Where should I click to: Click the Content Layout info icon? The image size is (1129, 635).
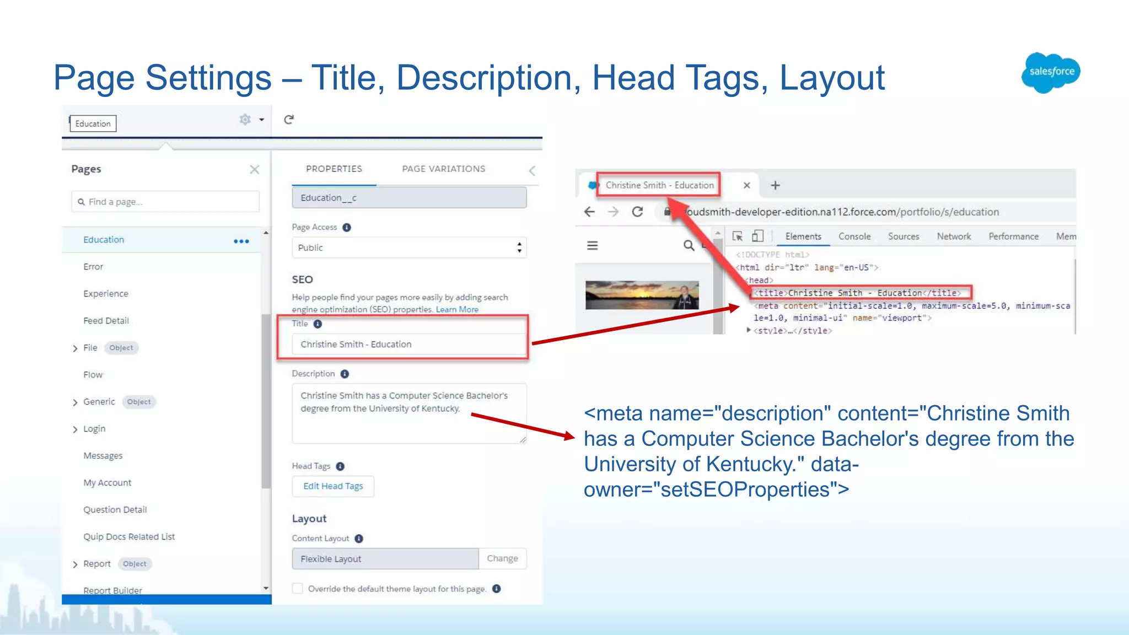pyautogui.click(x=359, y=539)
